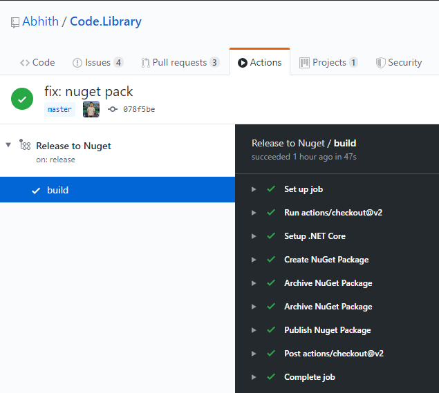The width and height of the screenshot is (439, 393).
Task: Click the commit icon beside hash 078f5be
Action: pyautogui.click(x=113, y=109)
